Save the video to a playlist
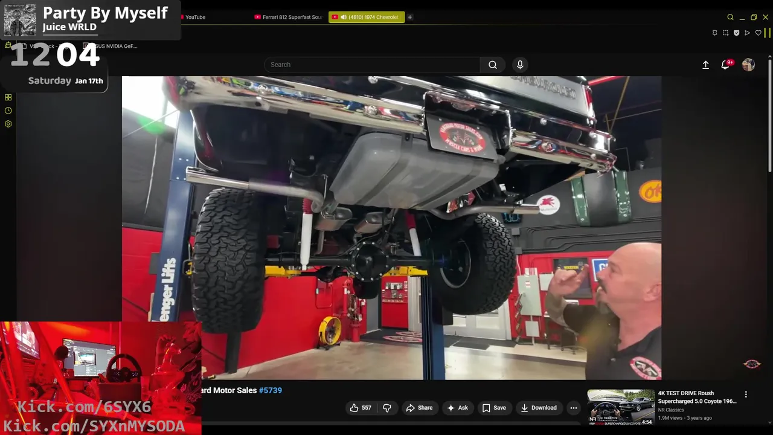This screenshot has height=435, width=773. pyautogui.click(x=494, y=408)
